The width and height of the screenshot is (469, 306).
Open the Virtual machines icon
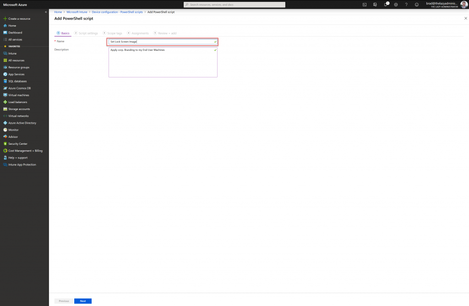[5, 95]
